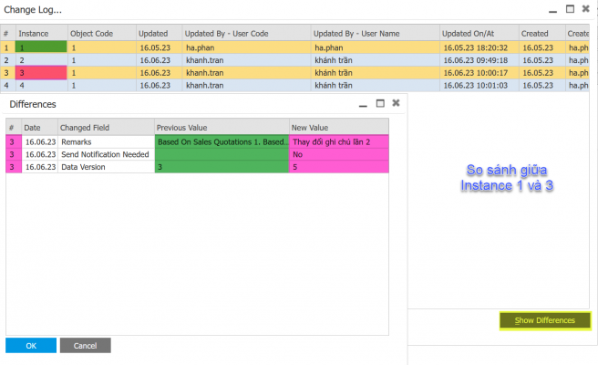Select the green Instance 1 cell
The height and width of the screenshot is (365, 598).
(x=41, y=47)
